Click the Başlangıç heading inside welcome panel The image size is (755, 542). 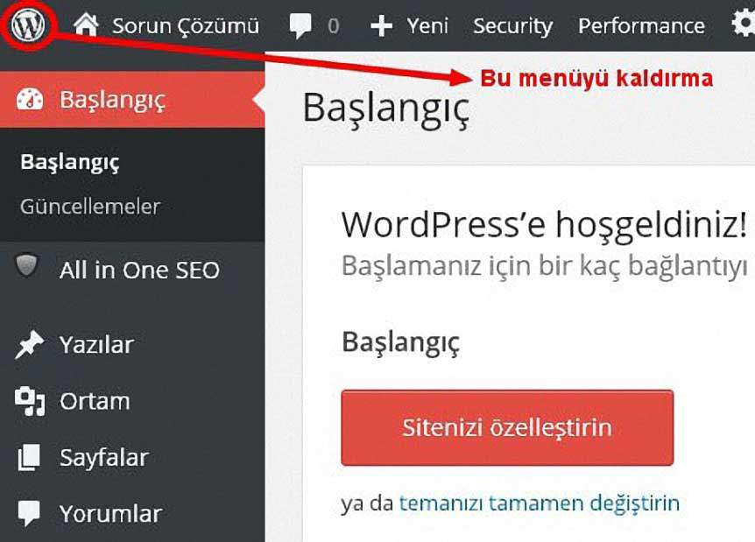(400, 344)
